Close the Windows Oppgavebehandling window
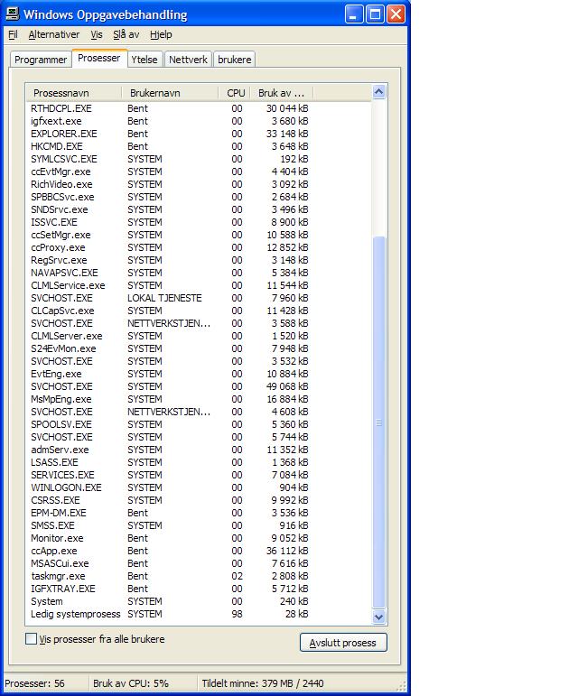578x696 pixels. point(396,14)
